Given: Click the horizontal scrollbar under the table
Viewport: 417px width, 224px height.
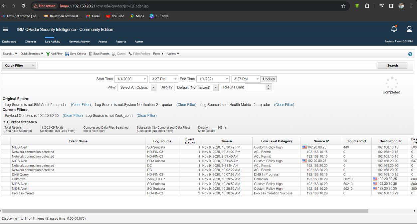Looking at the screenshot, I should click(185, 211).
